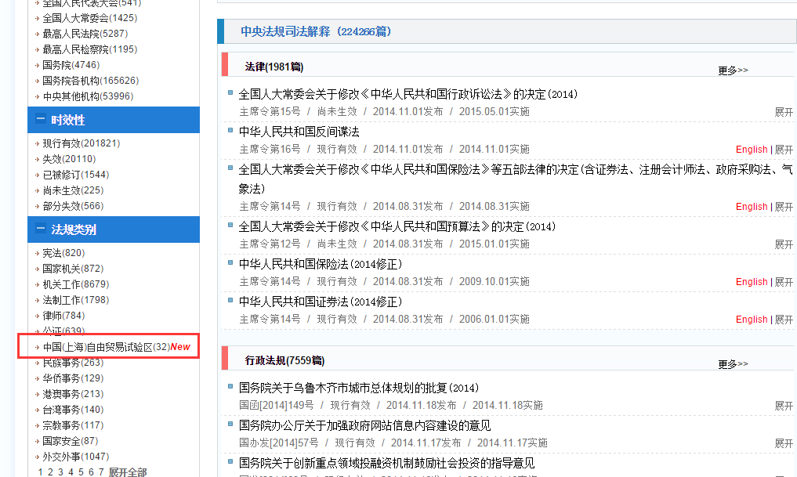
Task: Collapse the 法规类别 section using its minus icon
Action: 40,229
